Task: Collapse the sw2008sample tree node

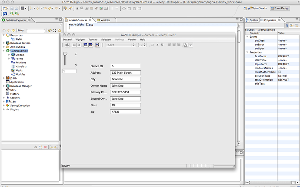Action: (x=3, y=51)
